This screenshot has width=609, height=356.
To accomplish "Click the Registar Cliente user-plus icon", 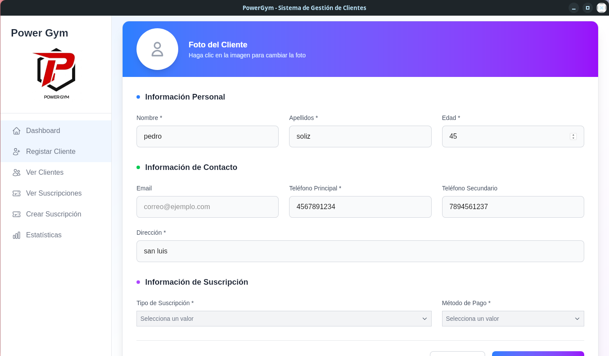I will pos(17,152).
